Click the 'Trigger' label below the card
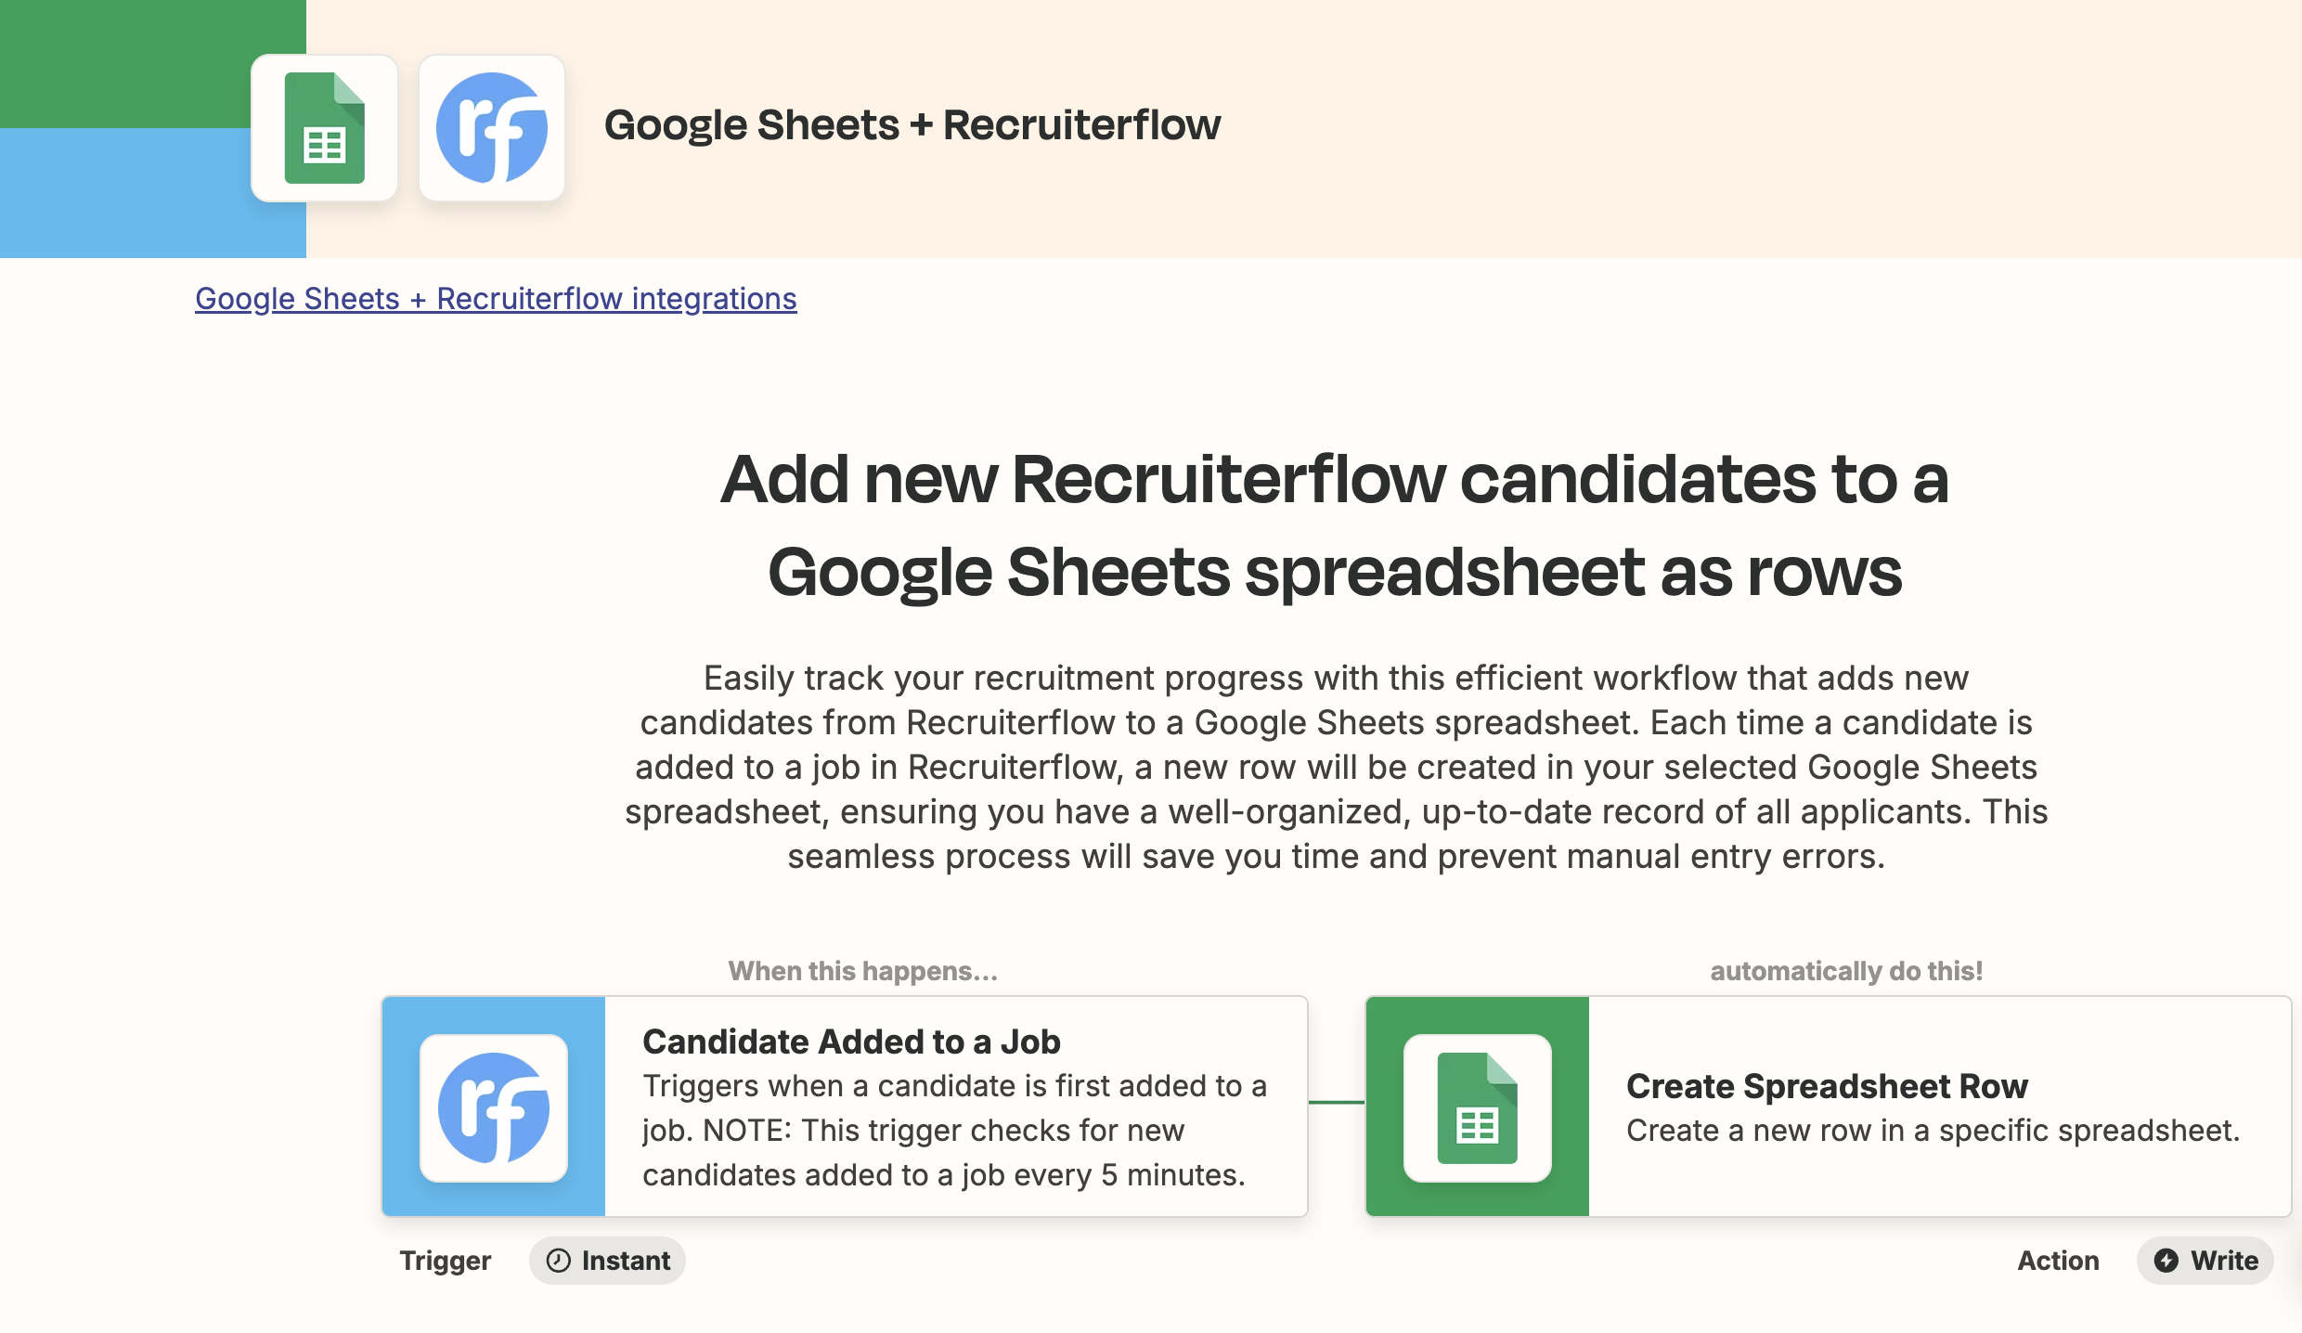The image size is (2302, 1333). click(446, 1261)
